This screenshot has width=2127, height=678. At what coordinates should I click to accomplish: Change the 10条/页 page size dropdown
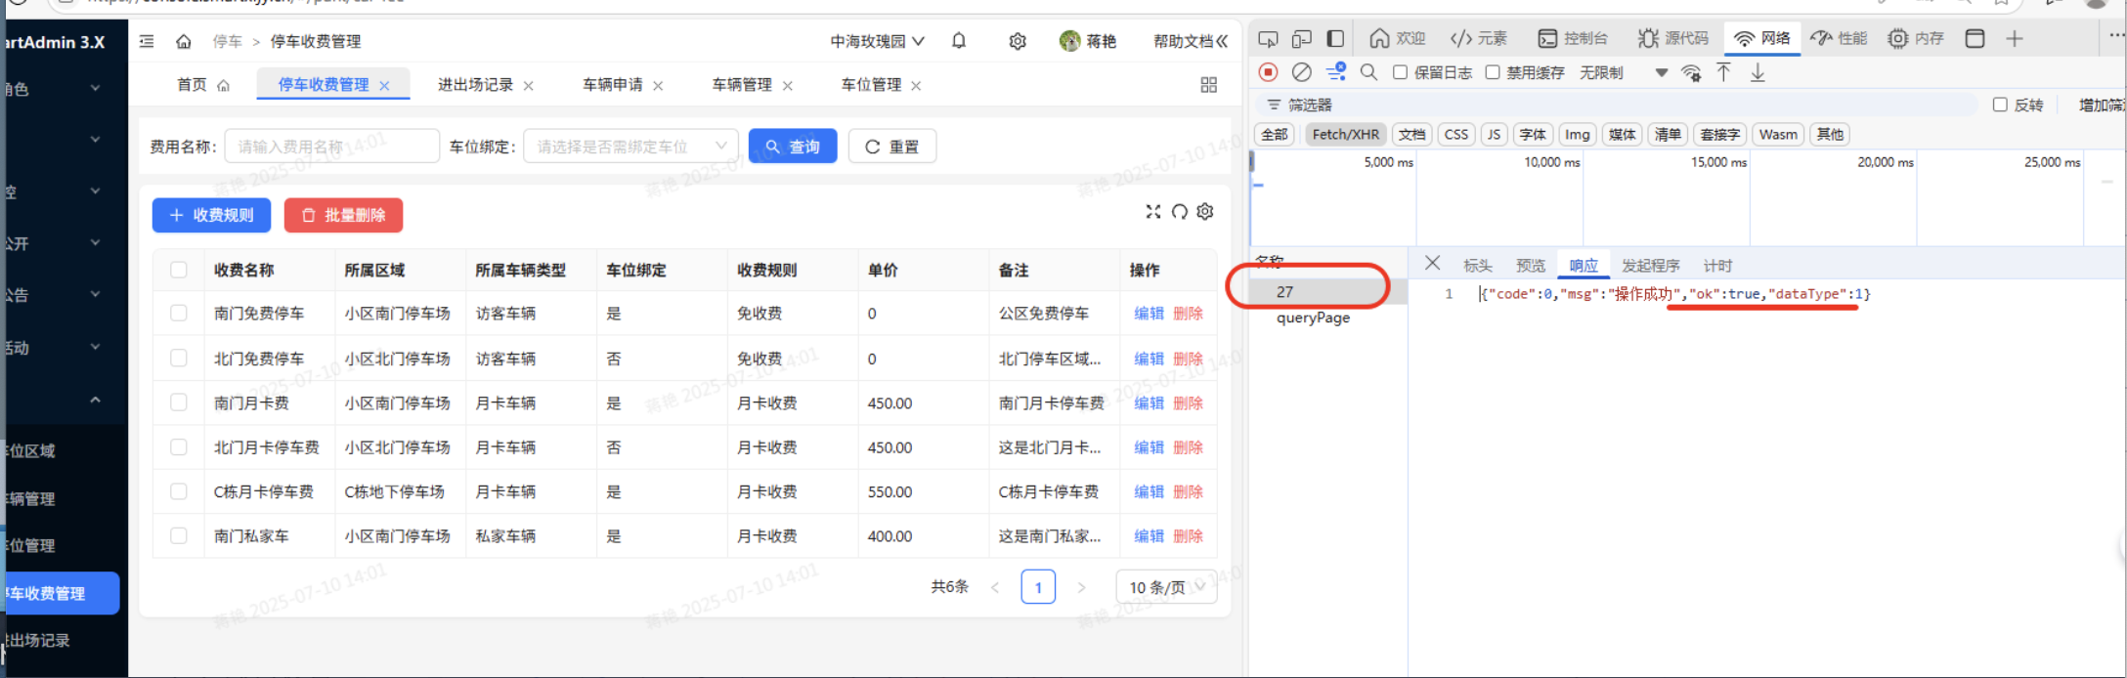tap(1166, 587)
